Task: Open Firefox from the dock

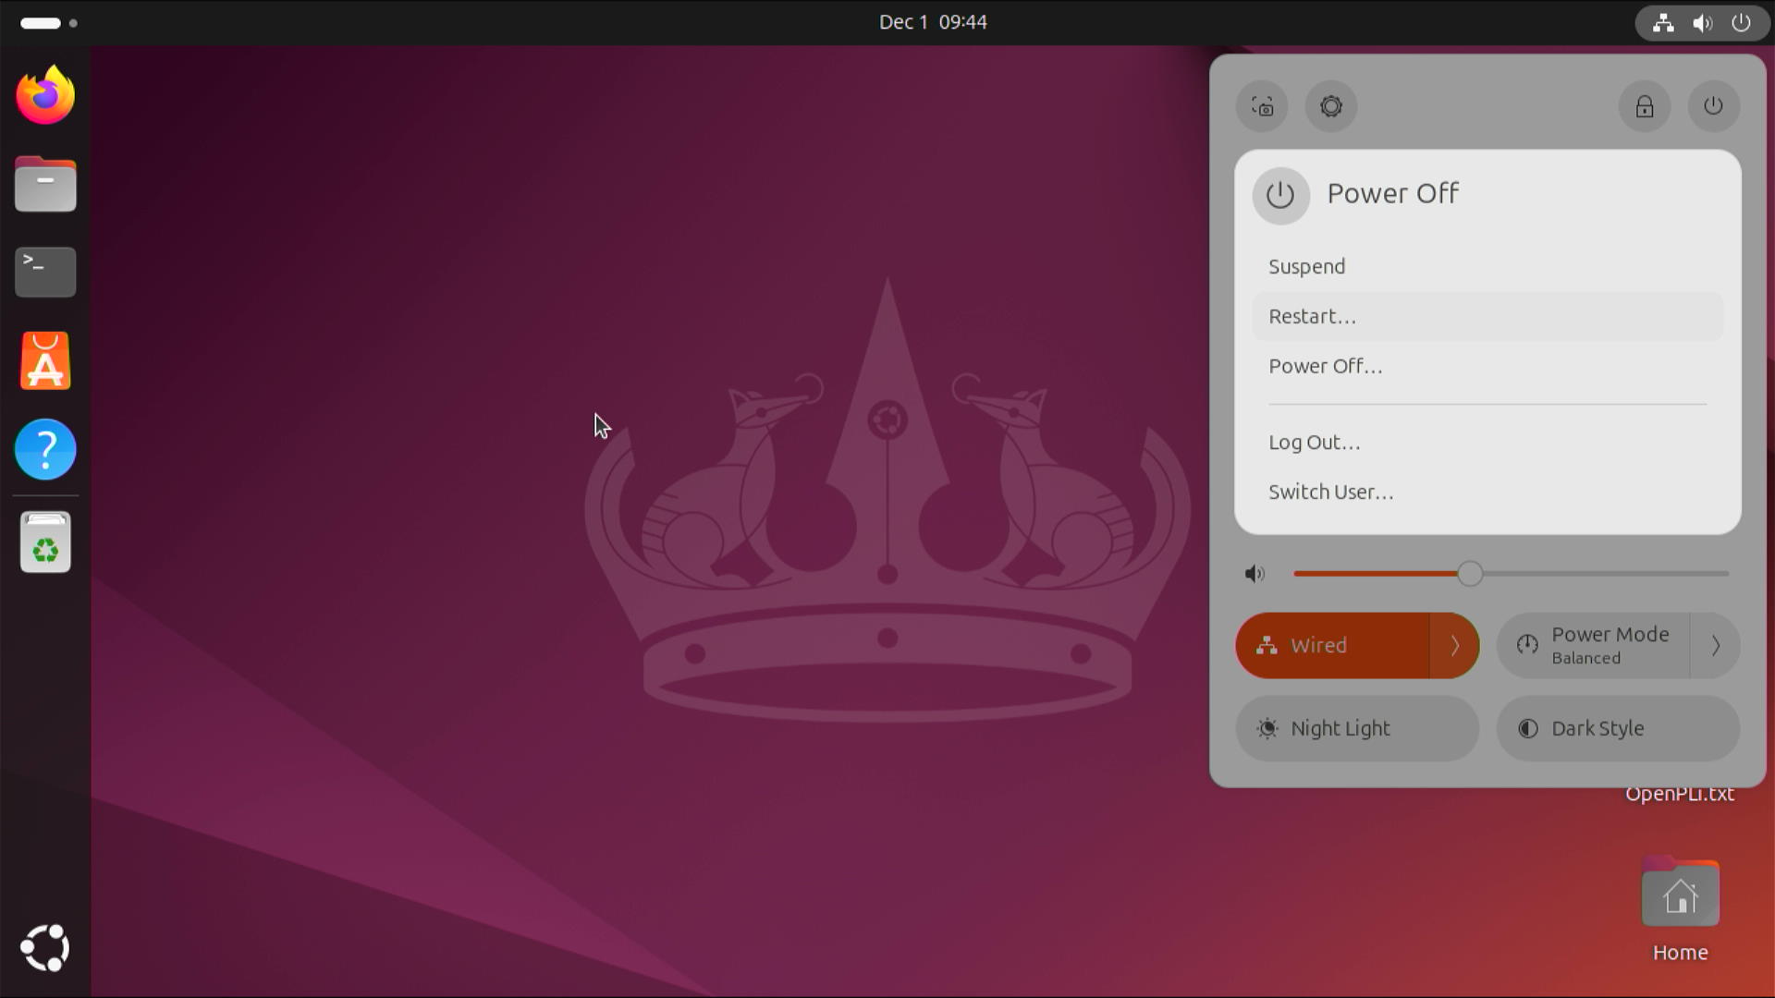Action: coord(45,95)
